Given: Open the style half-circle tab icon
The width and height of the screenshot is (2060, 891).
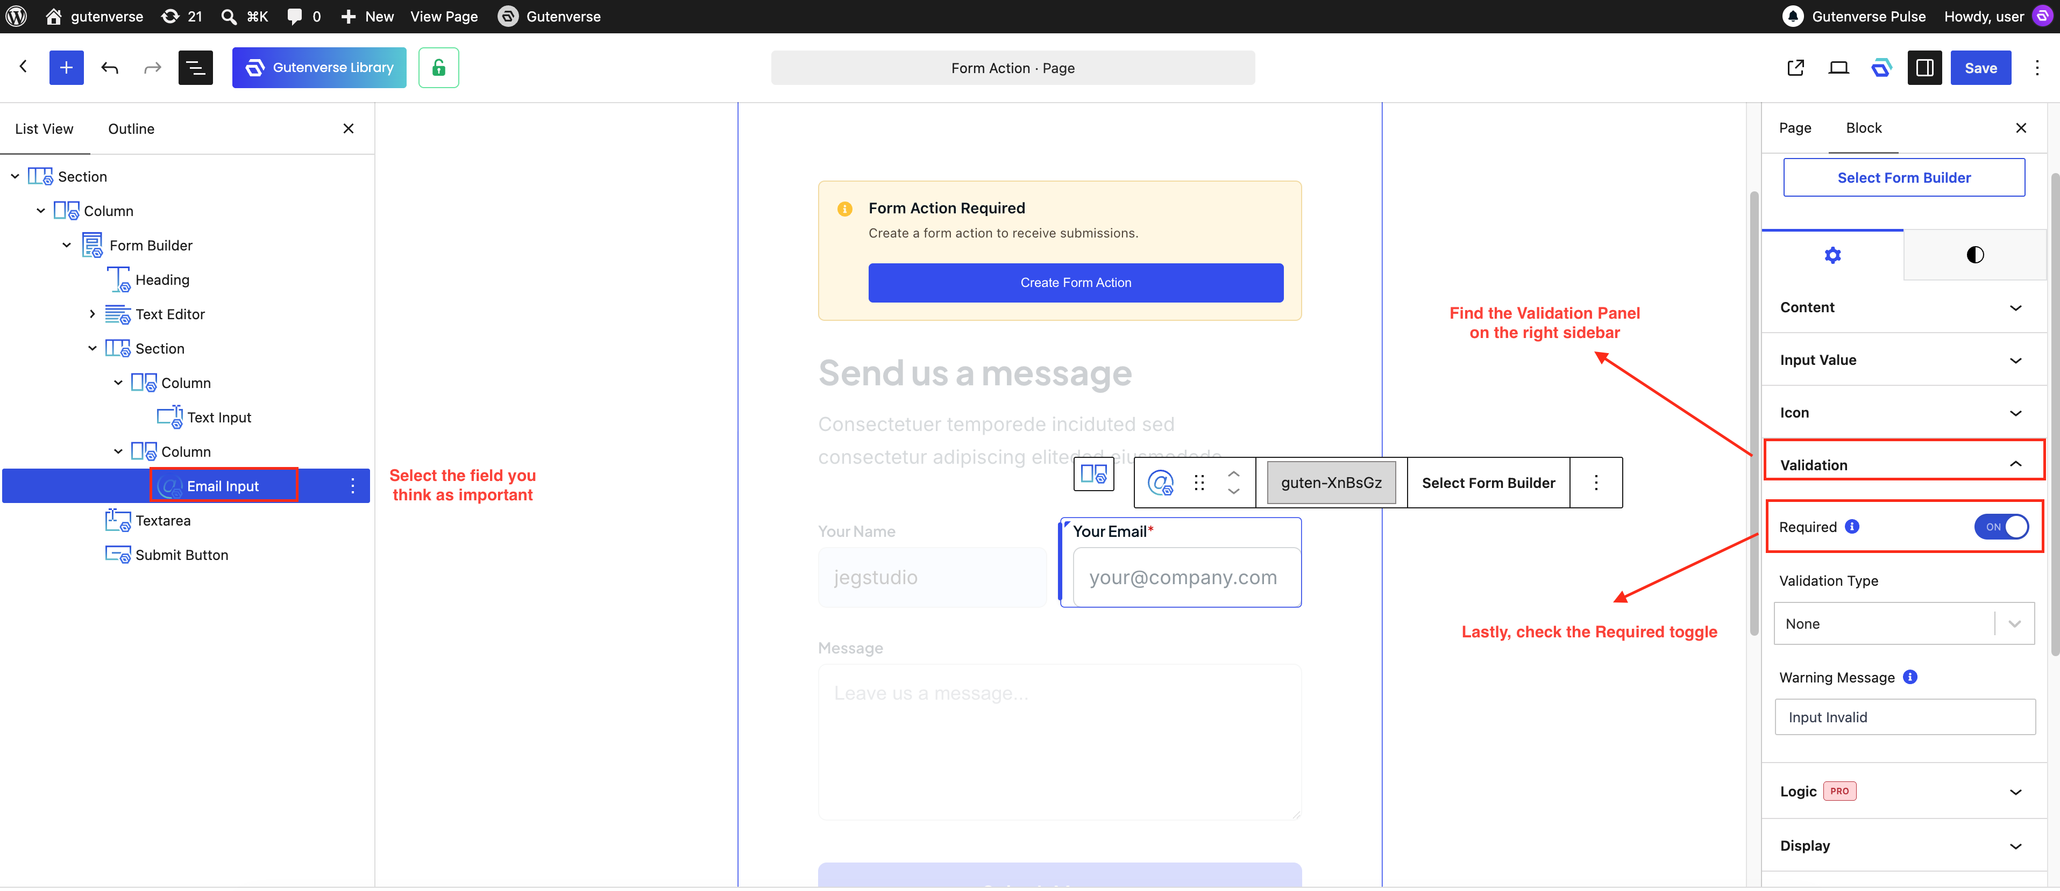Looking at the screenshot, I should coord(1974,255).
